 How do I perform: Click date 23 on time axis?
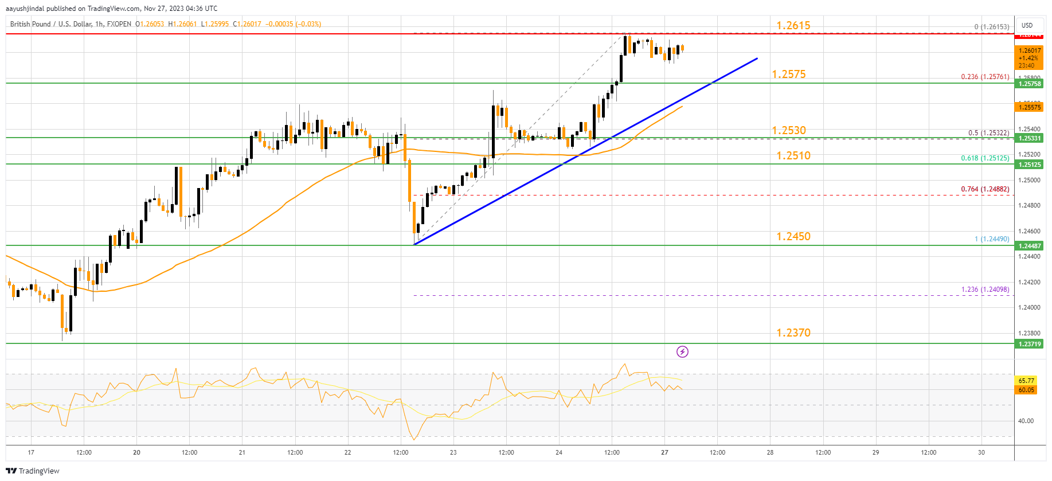point(453,452)
